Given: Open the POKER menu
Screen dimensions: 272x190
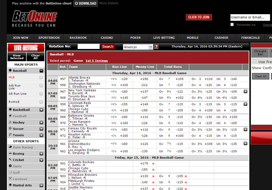Looking at the screenshot, I should point(135,38).
